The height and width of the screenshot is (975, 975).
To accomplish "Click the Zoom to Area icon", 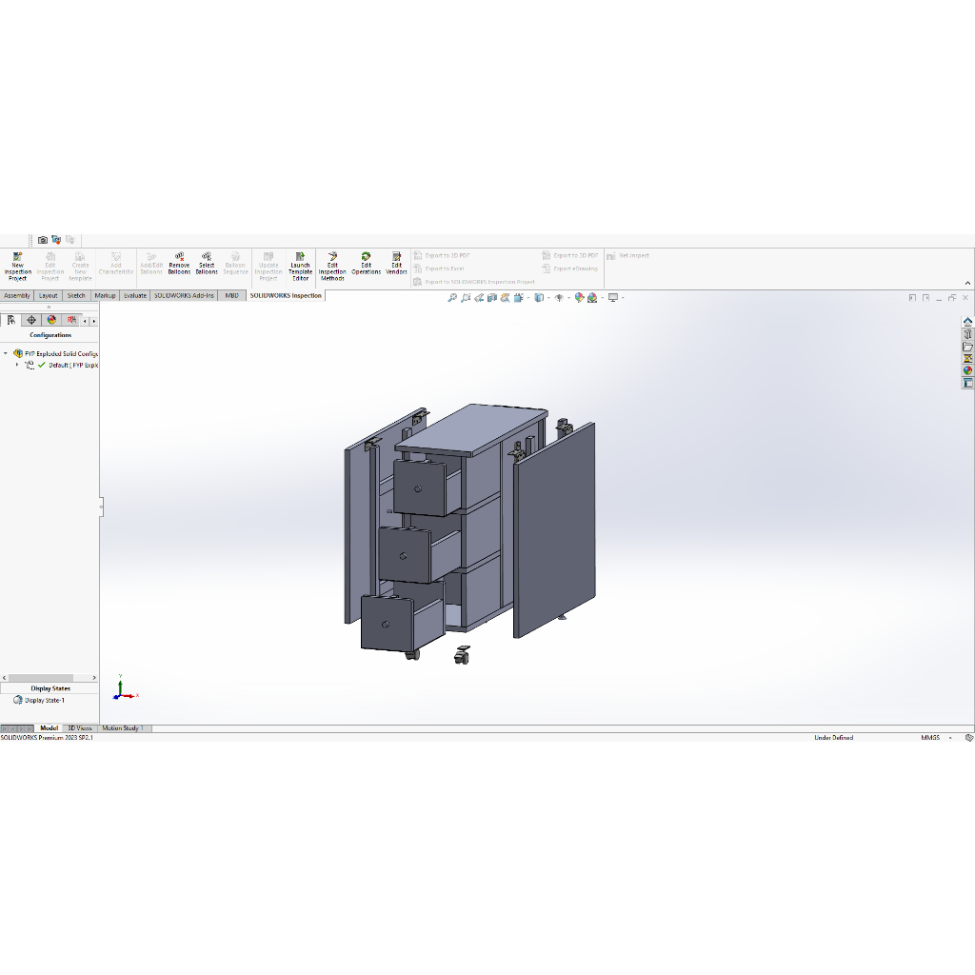I will [x=465, y=298].
